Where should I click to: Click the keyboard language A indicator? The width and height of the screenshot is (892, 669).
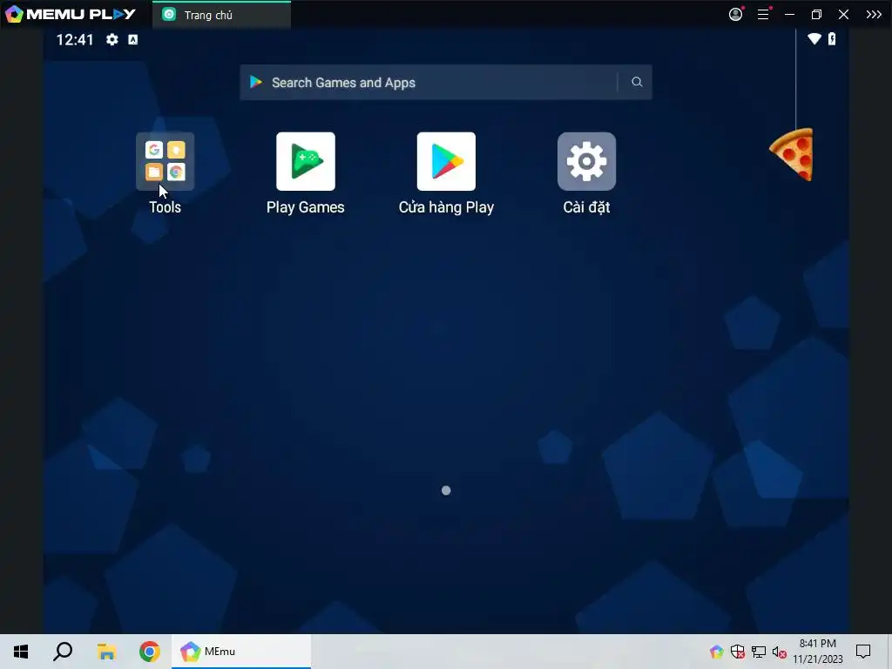tap(132, 39)
